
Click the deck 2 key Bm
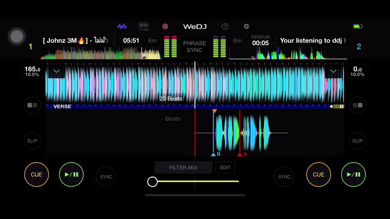[237, 40]
